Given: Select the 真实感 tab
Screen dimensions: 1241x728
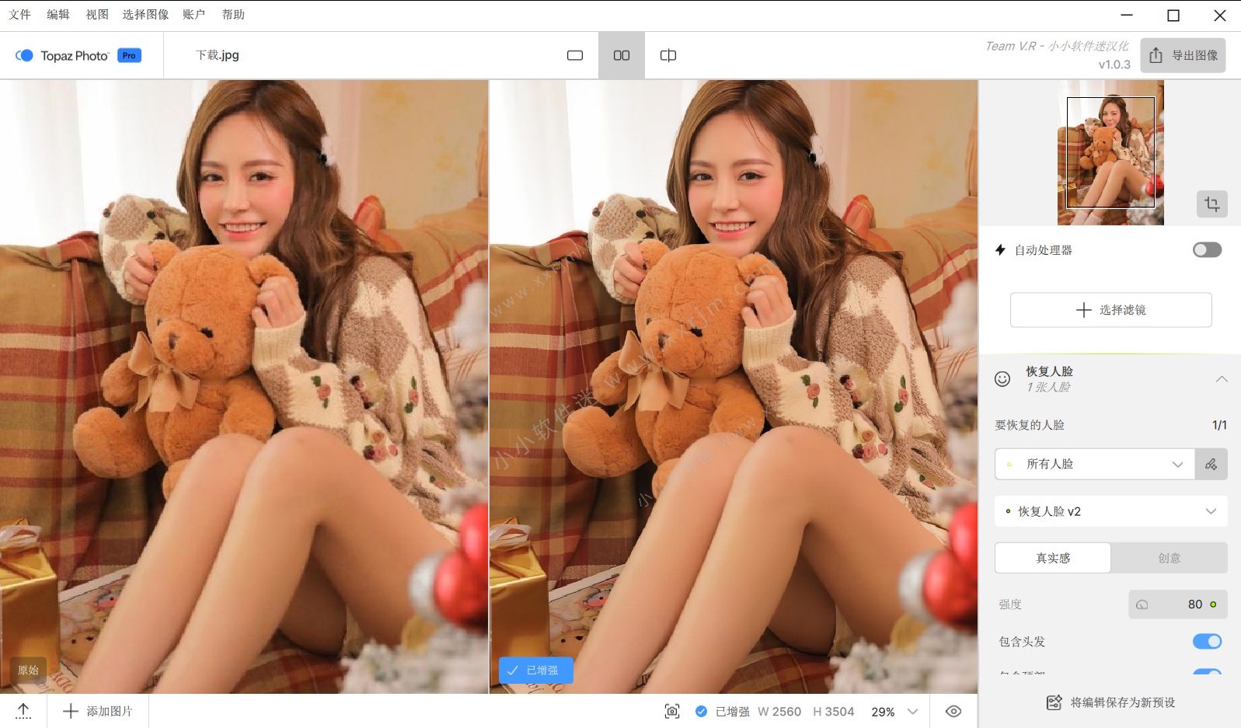Looking at the screenshot, I should (x=1053, y=558).
